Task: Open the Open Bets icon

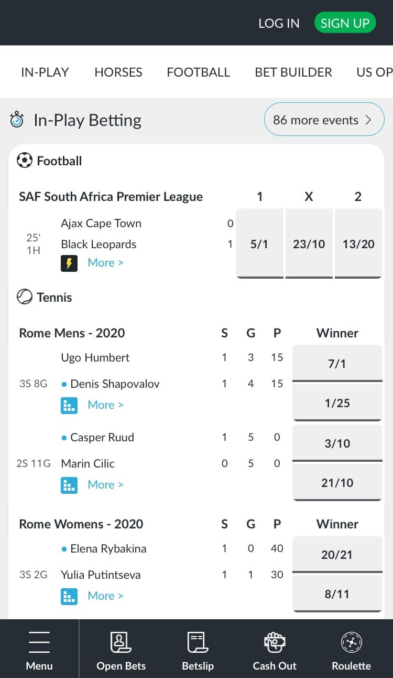Action: click(x=121, y=642)
